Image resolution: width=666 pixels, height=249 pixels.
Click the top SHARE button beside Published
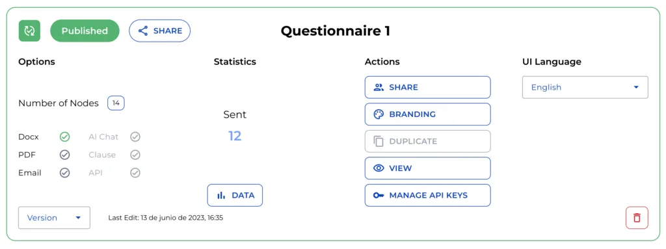coord(160,31)
